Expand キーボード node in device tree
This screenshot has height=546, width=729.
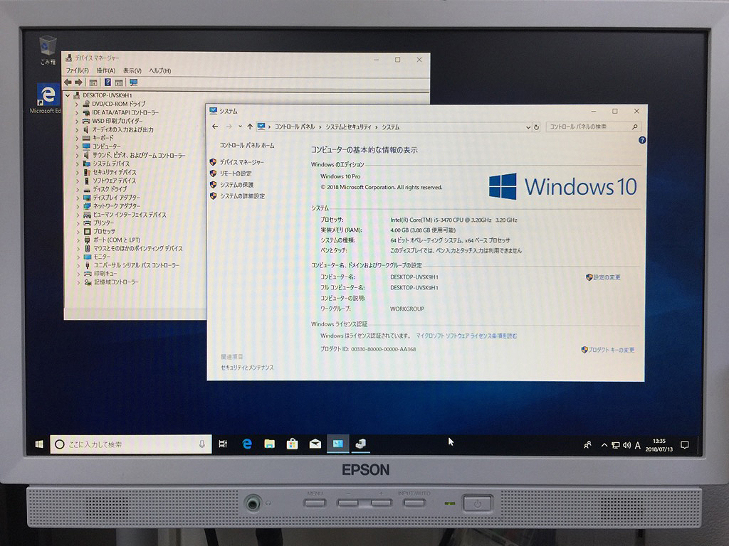77,138
